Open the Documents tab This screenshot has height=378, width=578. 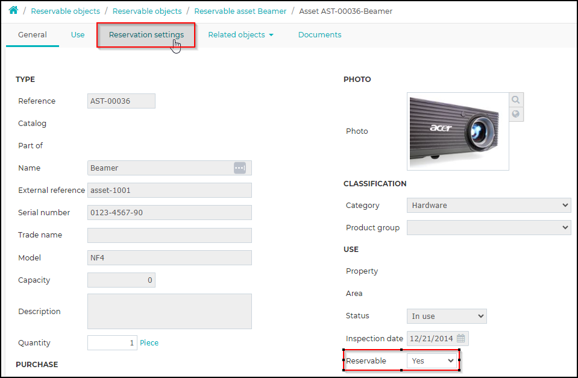319,35
